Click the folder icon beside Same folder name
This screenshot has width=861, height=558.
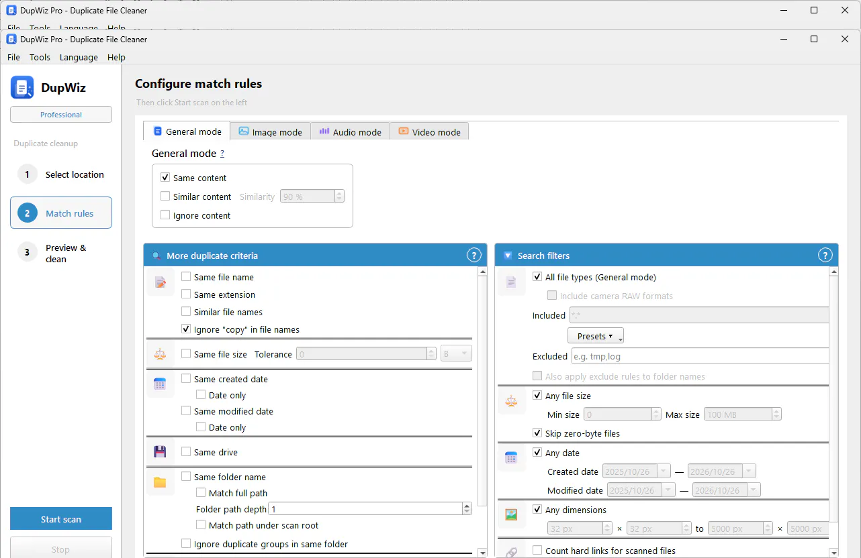pos(160,482)
